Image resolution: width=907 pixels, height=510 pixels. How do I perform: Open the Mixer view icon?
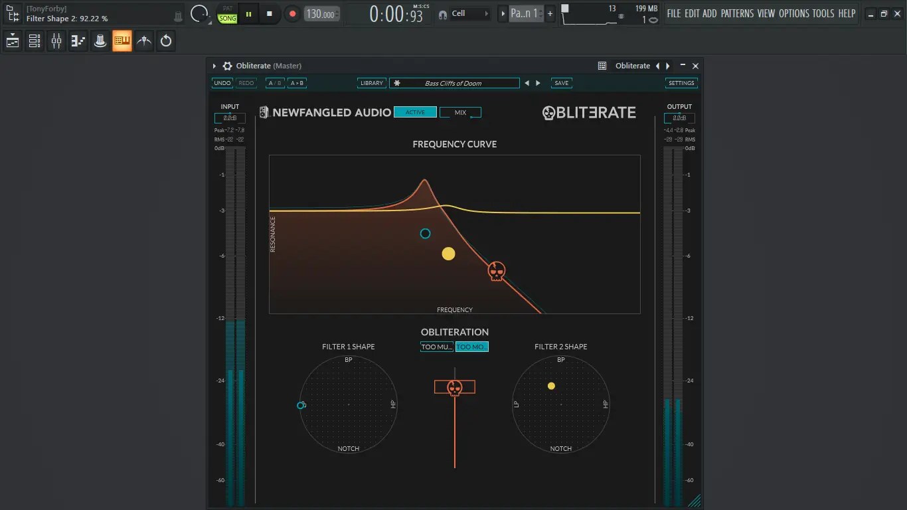click(x=56, y=41)
